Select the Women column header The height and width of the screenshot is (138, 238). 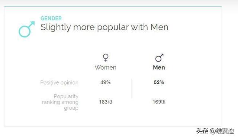coord(106,68)
